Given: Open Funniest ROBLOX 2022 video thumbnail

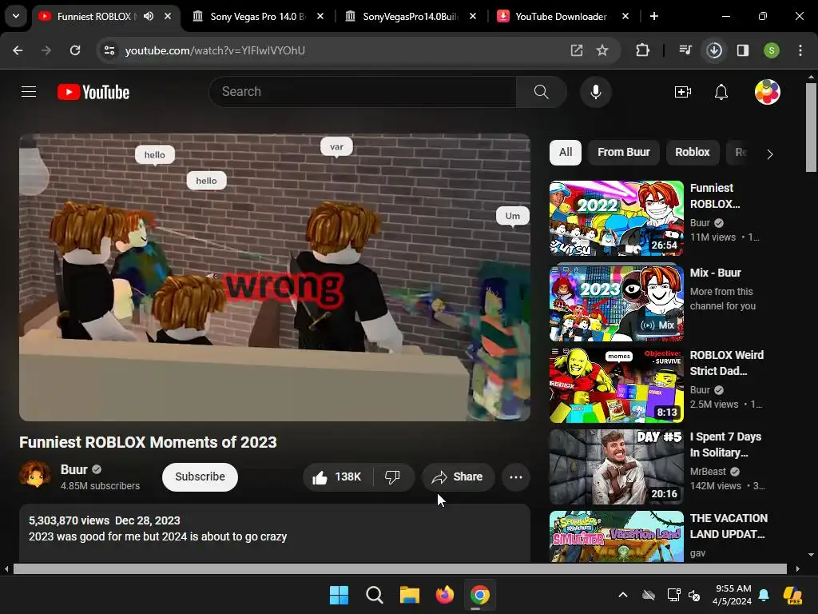Looking at the screenshot, I should [616, 218].
